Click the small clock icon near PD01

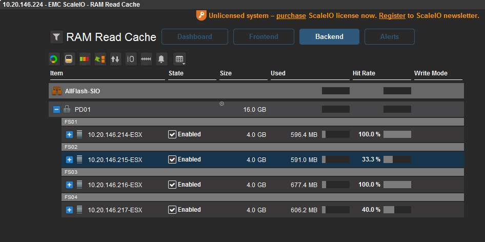coord(222,104)
